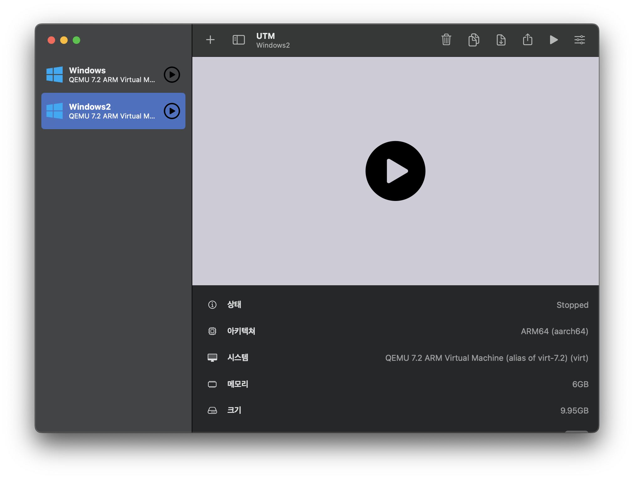Click the move-VM document arrow icon
Screen dimensions: 634x479
pos(501,40)
